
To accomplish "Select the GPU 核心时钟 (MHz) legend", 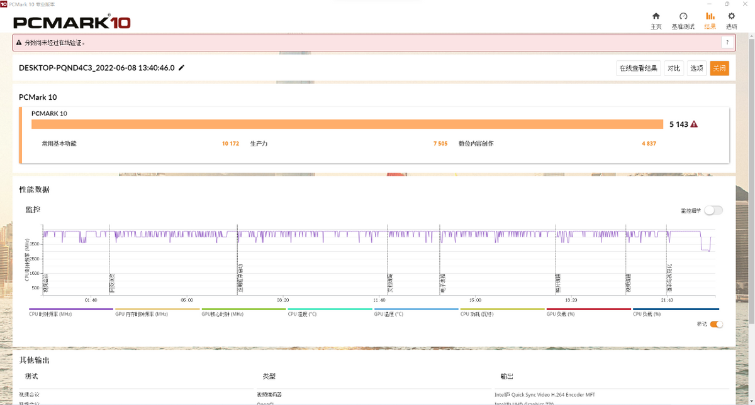I will (223, 313).
